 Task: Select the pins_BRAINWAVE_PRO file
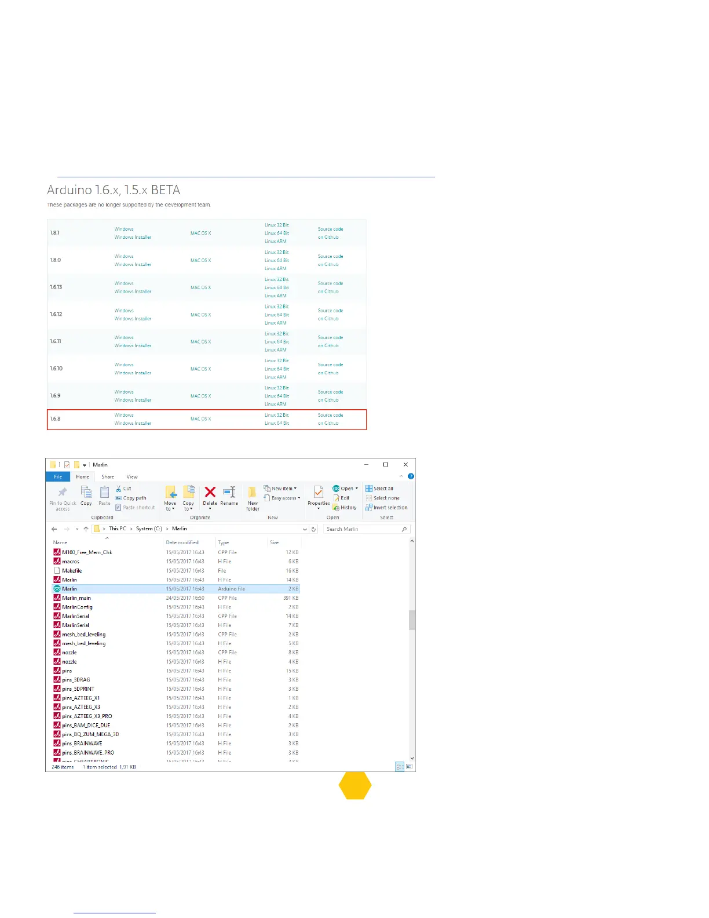click(x=176, y=753)
